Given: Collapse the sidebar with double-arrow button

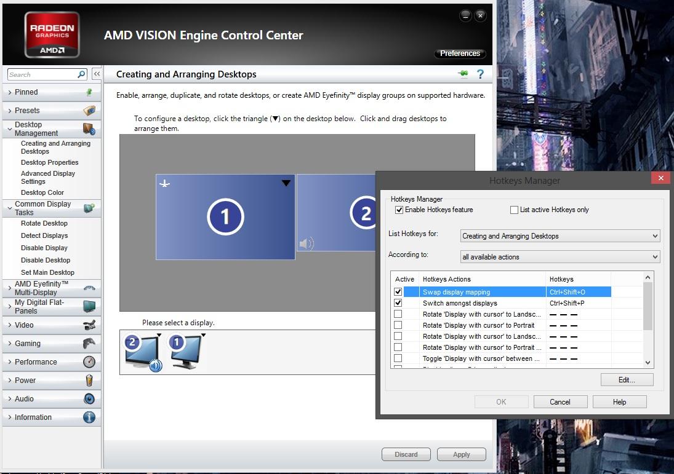Looking at the screenshot, I should (x=97, y=74).
